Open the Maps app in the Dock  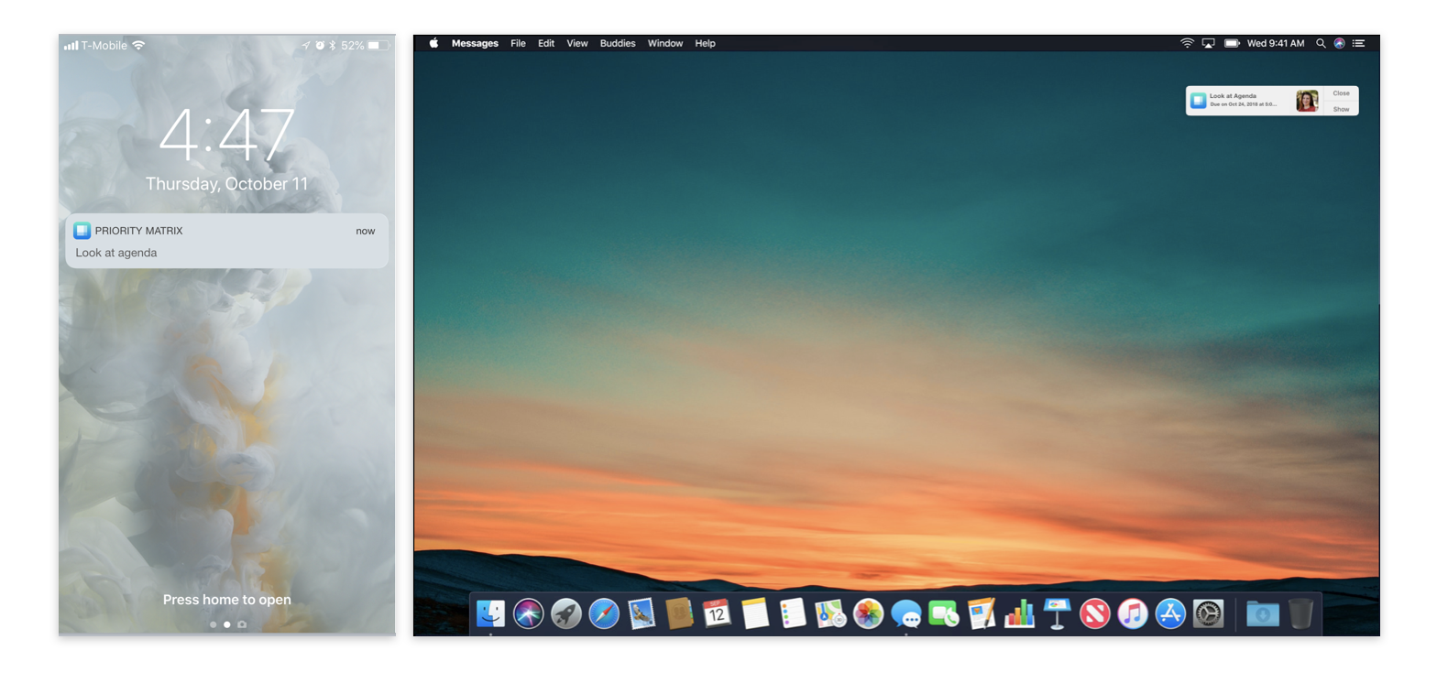click(x=830, y=613)
